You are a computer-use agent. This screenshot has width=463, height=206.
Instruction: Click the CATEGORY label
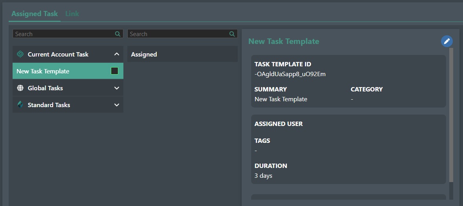pos(367,89)
